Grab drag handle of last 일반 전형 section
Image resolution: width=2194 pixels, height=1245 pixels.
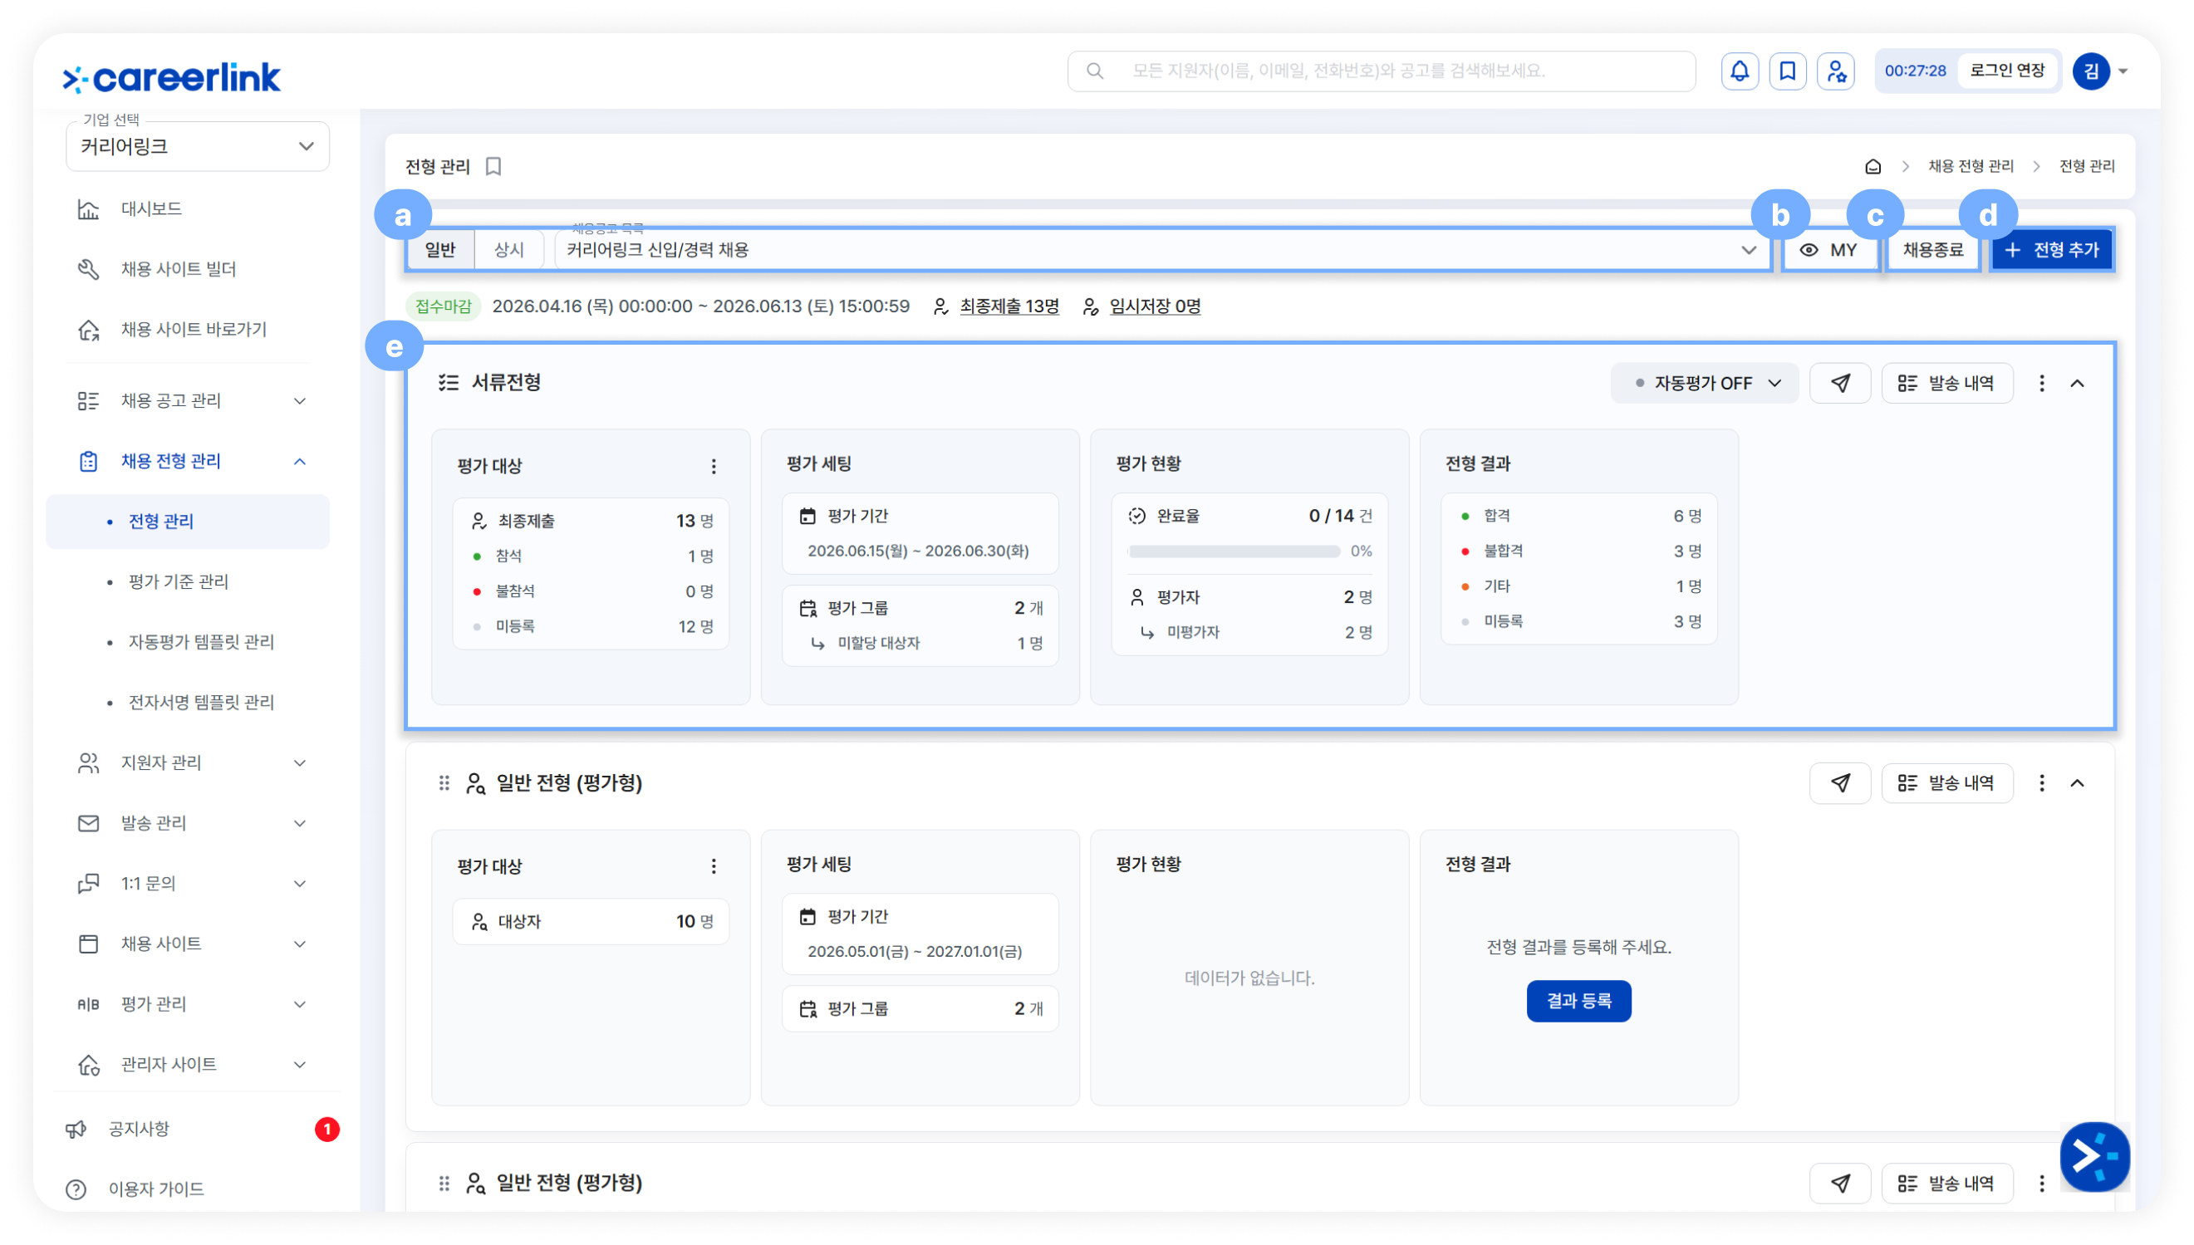click(x=444, y=1184)
